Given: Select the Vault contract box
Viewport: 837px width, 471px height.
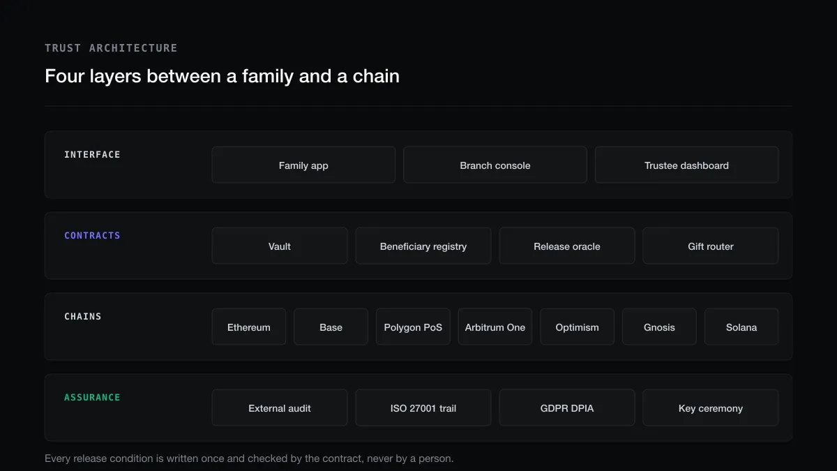Looking at the screenshot, I should click(x=280, y=246).
